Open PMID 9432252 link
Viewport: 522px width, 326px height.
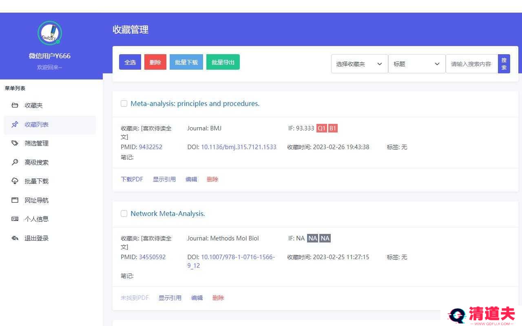click(x=150, y=147)
